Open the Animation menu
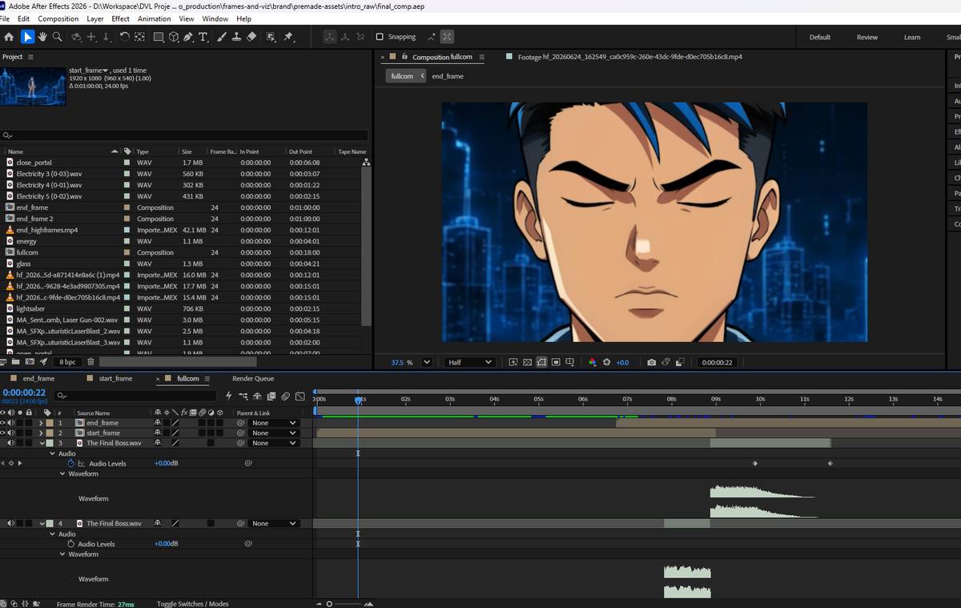Viewport: 961px width, 608px height. (x=154, y=18)
